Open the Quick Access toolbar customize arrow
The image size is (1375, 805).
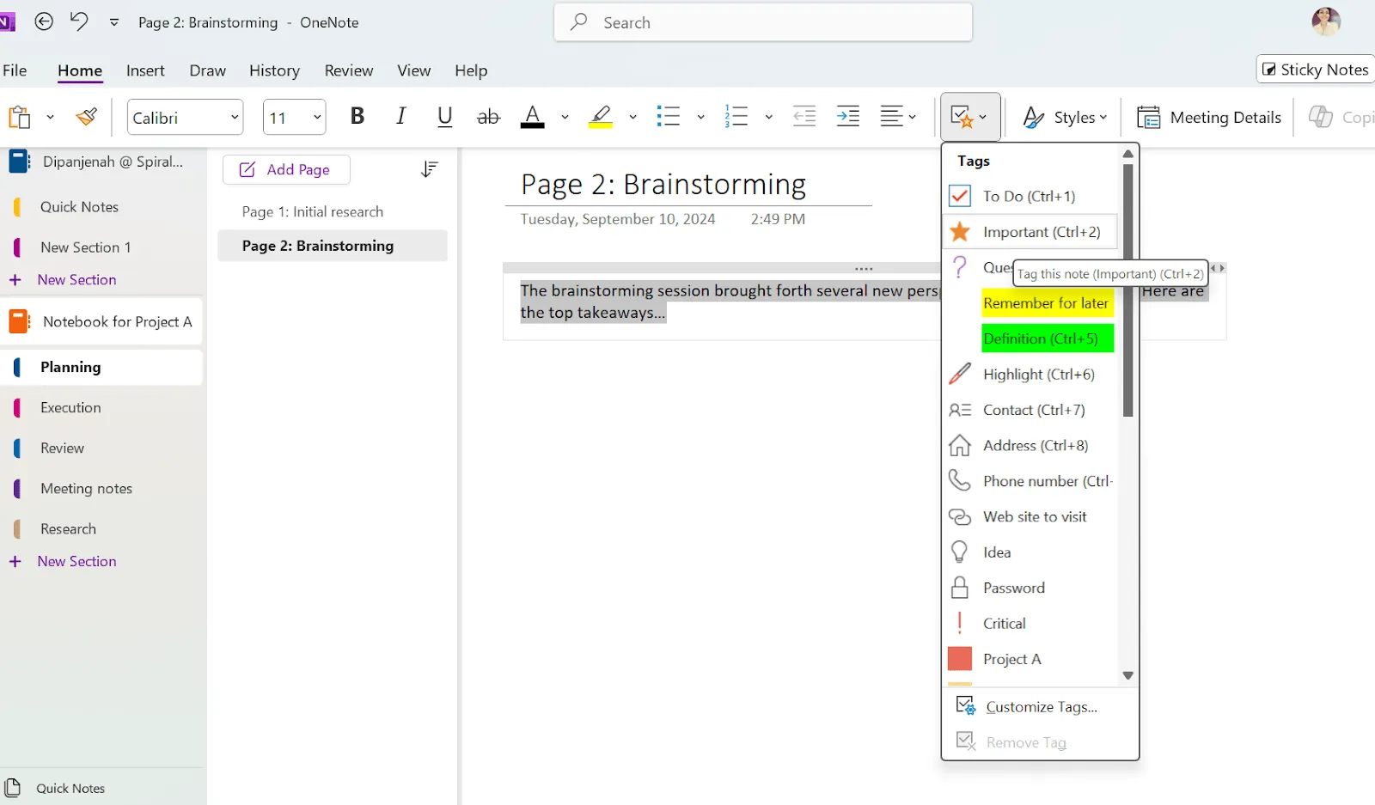click(114, 23)
